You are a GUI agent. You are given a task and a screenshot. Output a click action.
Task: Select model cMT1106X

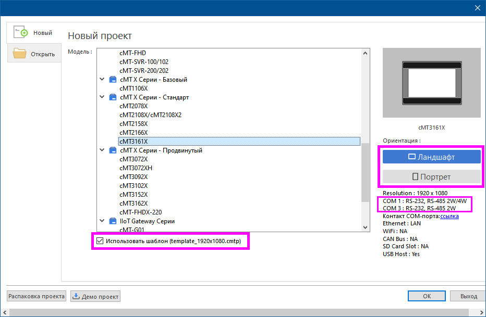pyautogui.click(x=133, y=88)
